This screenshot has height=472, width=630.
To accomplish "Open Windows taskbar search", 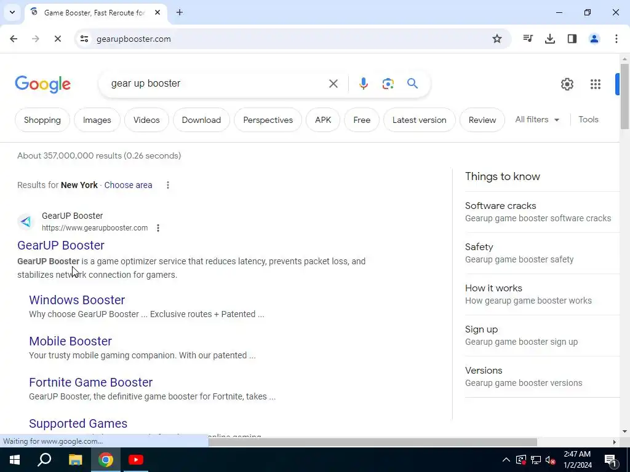I will pos(44,460).
